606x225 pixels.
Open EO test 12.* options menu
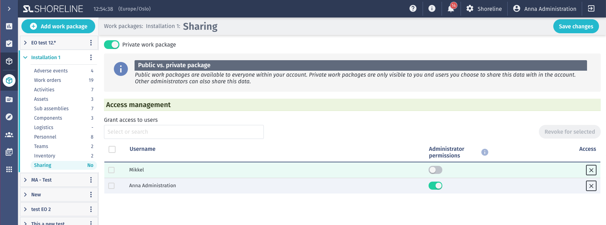pyautogui.click(x=91, y=43)
